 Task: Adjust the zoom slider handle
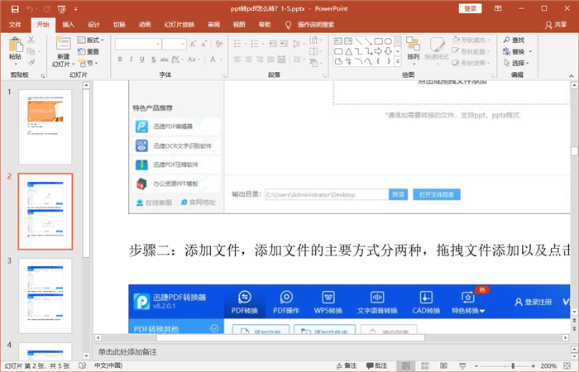(x=513, y=365)
